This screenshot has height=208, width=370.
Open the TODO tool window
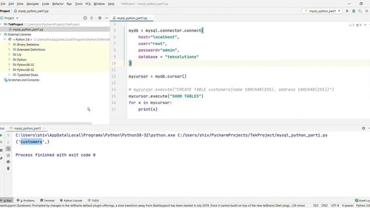(94, 200)
